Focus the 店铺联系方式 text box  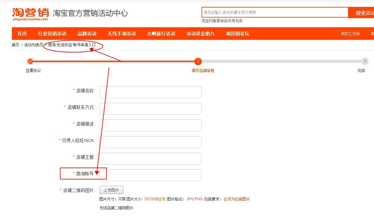pos(151,109)
